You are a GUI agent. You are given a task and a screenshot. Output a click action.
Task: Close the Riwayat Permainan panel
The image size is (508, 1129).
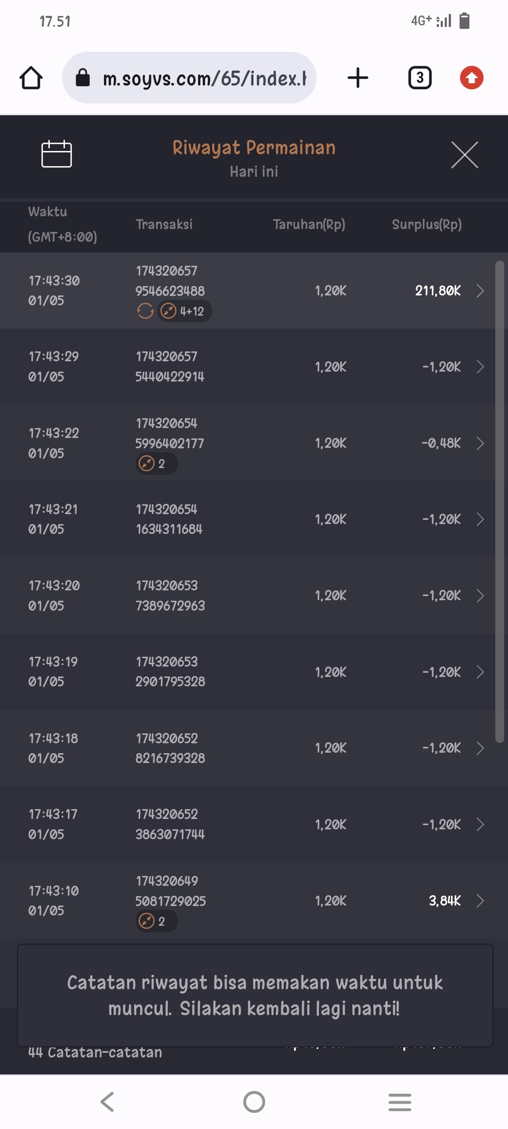(465, 155)
